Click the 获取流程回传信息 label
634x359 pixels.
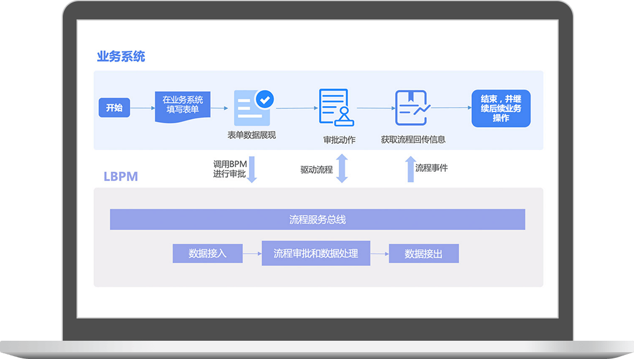[x=413, y=139]
